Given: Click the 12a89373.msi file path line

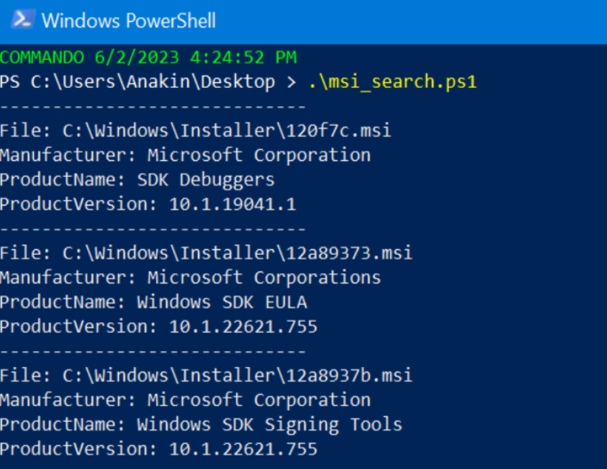Looking at the screenshot, I should [206, 253].
